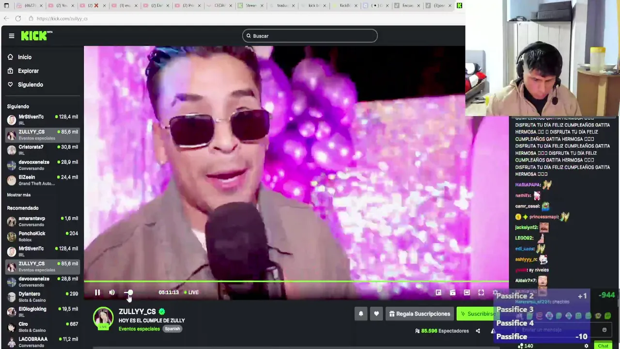Click the 140 channel points counter

click(x=526, y=346)
